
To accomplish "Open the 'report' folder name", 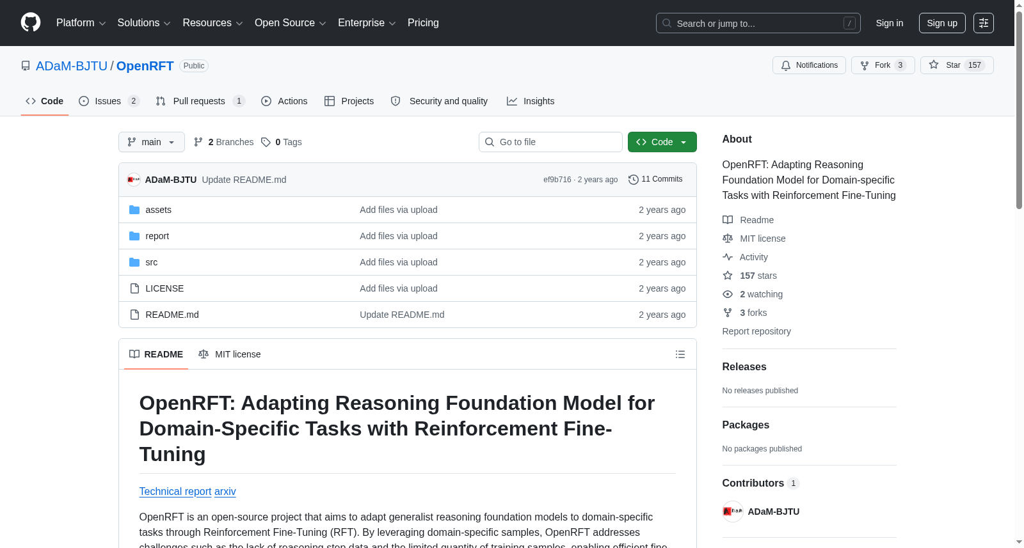I will click(x=157, y=236).
